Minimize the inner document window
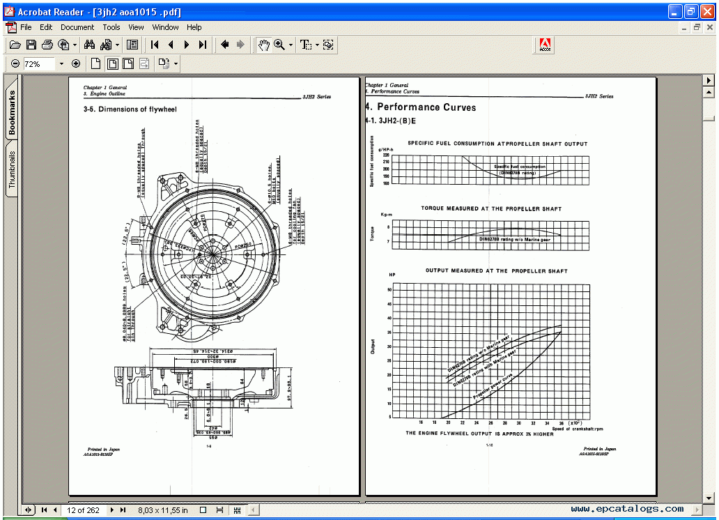Image resolution: width=719 pixels, height=520 pixels. point(683,28)
